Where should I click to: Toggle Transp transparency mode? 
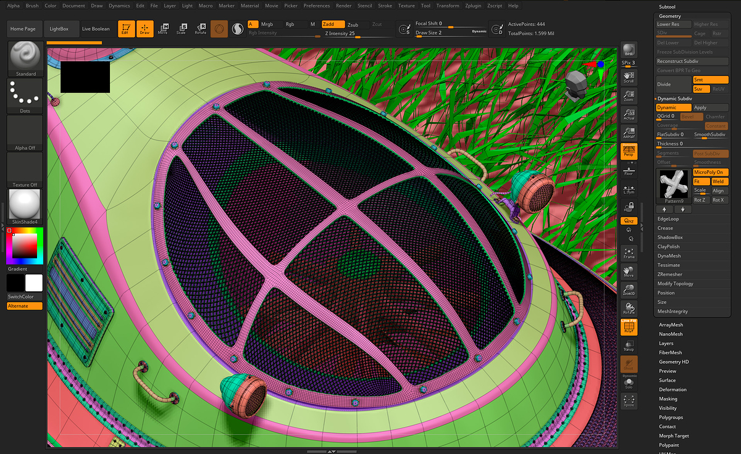click(x=629, y=346)
